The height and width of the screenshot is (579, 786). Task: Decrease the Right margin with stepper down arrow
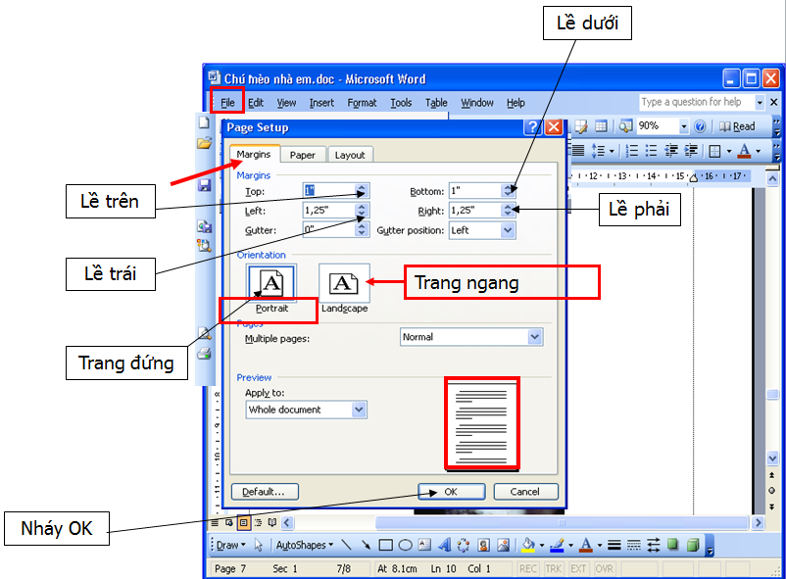tap(509, 214)
